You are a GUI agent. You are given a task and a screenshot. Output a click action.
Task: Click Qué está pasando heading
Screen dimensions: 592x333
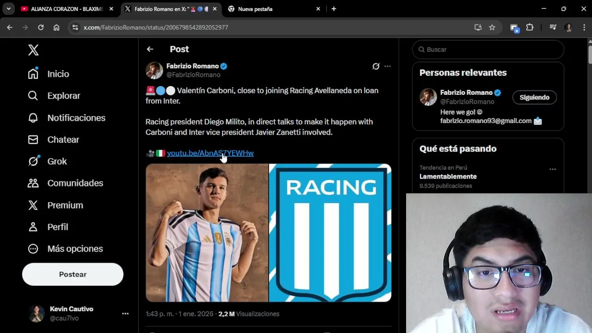tap(458, 148)
